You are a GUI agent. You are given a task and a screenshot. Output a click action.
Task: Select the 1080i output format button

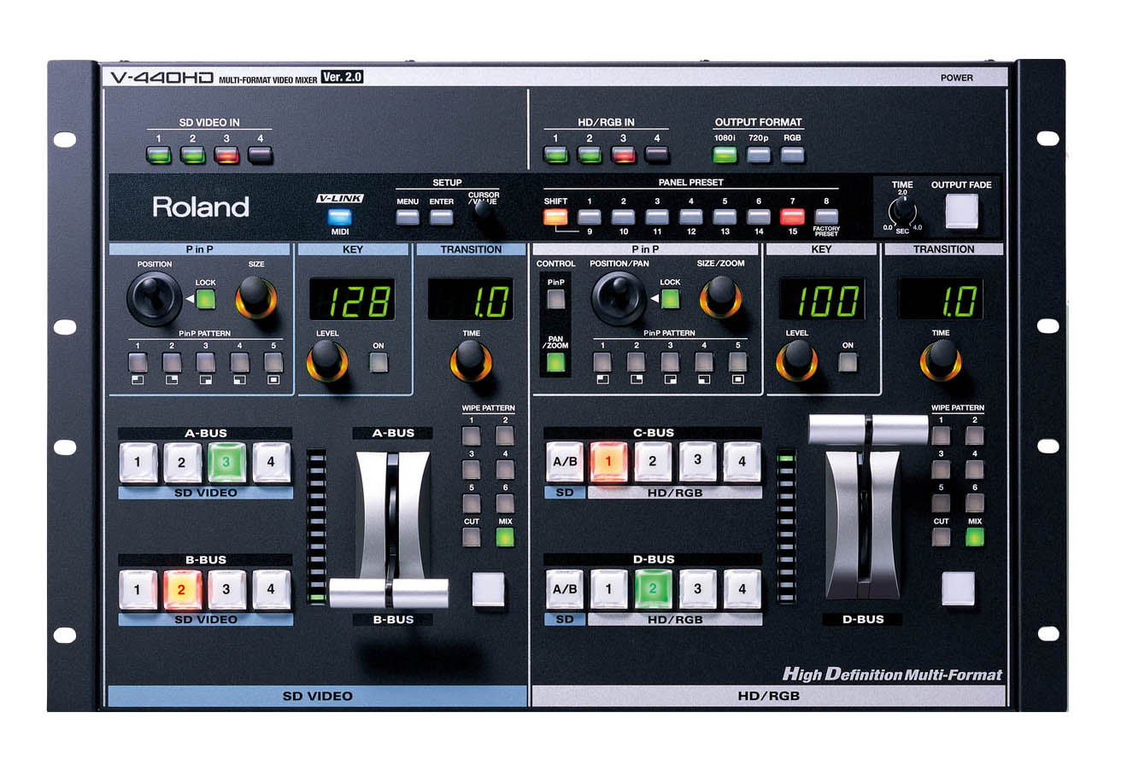[725, 155]
